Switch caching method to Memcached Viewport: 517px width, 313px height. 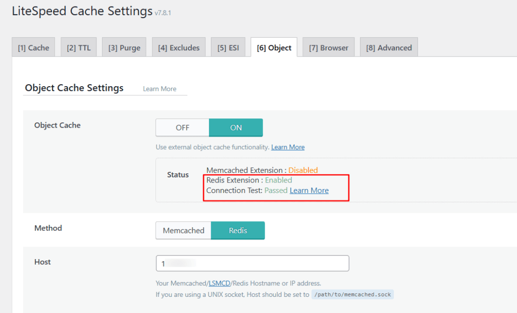pyautogui.click(x=183, y=230)
